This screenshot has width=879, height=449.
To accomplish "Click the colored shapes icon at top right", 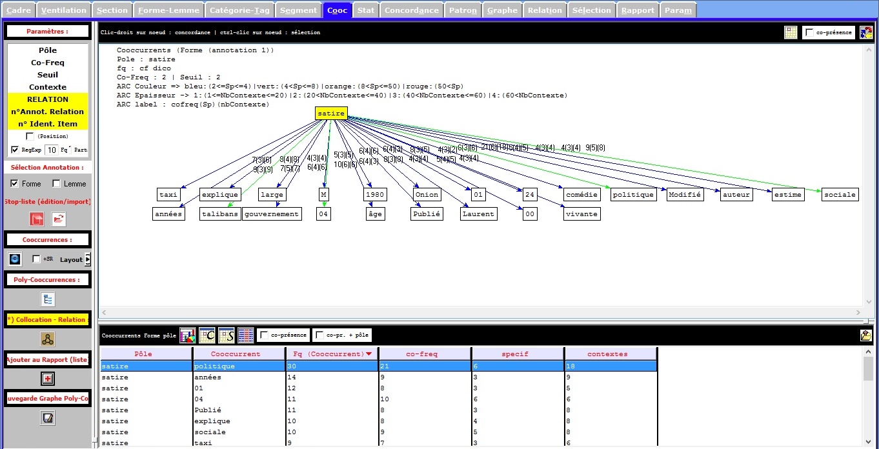I will pos(865,32).
